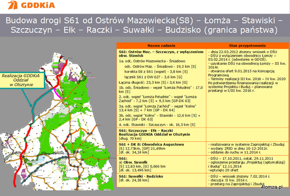Click '[dł. ok. 24,58 km]'
This screenshot has width=290, height=196.
(x=134, y=180)
